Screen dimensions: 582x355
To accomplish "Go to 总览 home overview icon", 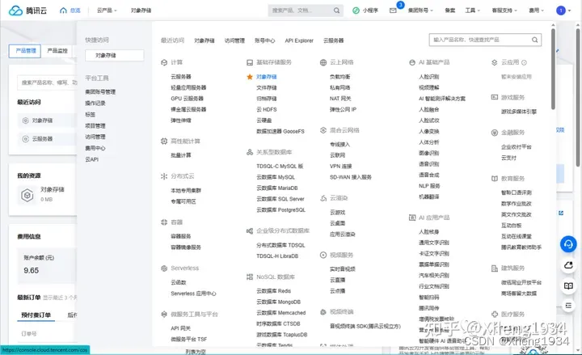I will coord(63,11).
